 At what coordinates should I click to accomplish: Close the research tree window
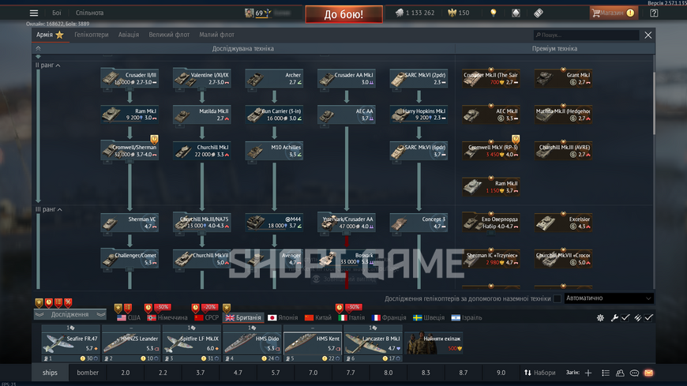(x=648, y=35)
